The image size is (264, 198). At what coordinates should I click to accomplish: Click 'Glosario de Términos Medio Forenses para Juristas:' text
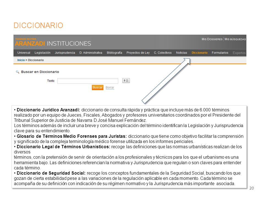(x=72, y=136)
